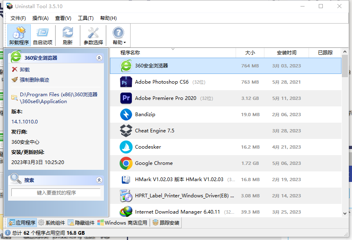Collapse the 360安全浏览器 details panel
This screenshot has height=240, width=352.
tap(99, 58)
